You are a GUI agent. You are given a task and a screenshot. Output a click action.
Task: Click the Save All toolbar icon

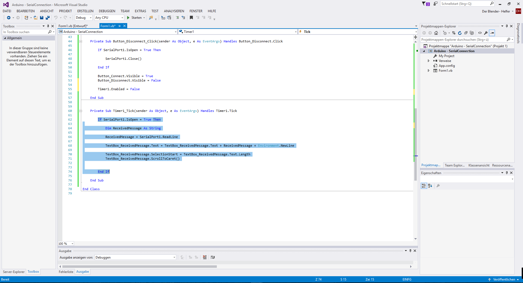(x=47, y=17)
